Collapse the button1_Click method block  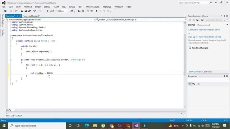10,60
